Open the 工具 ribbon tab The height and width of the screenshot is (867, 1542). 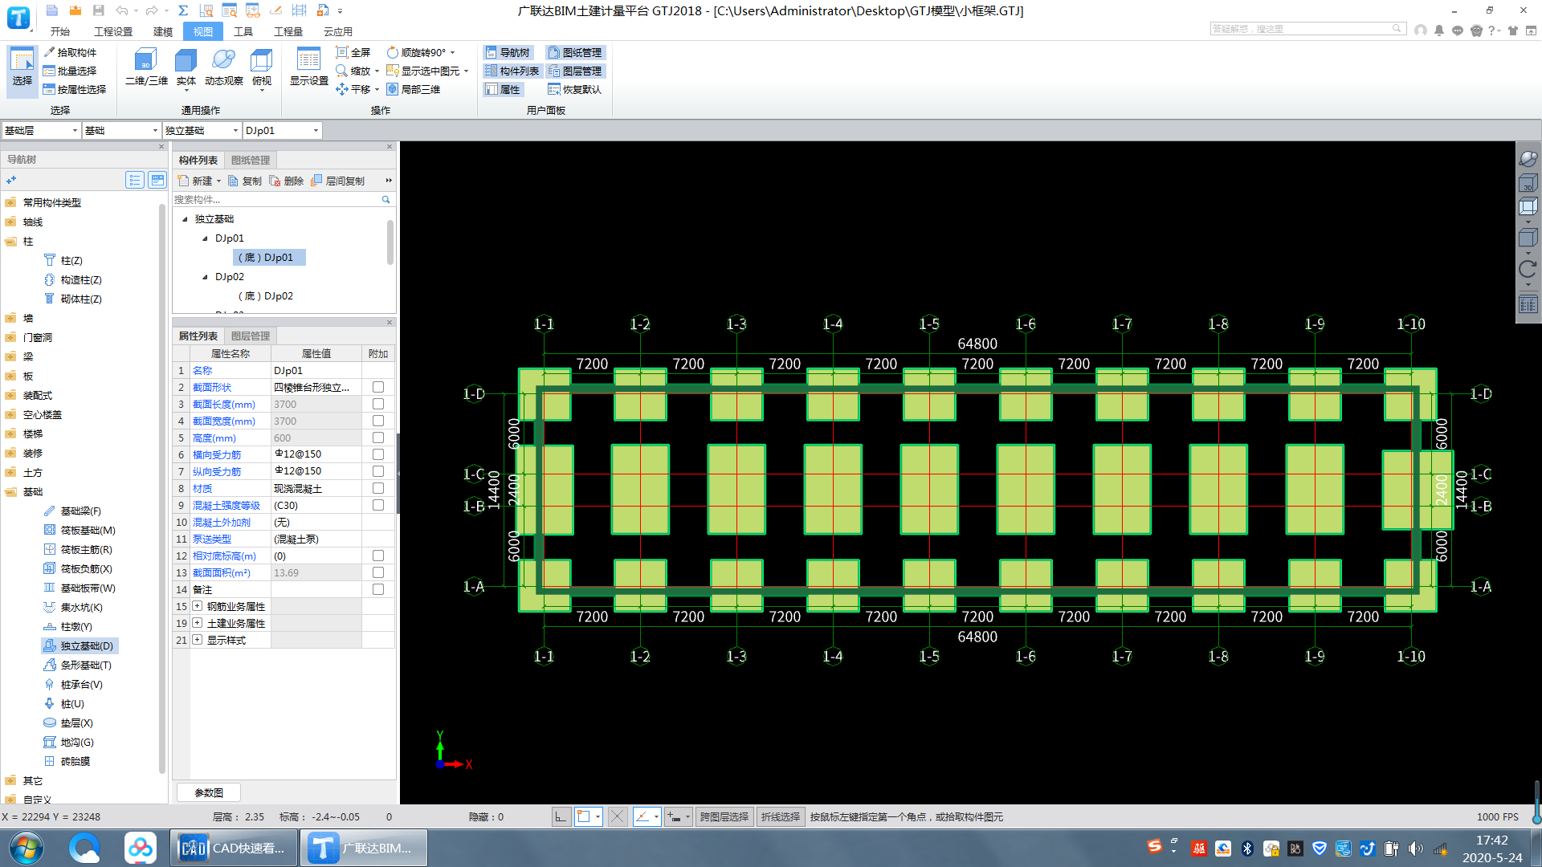(x=243, y=31)
